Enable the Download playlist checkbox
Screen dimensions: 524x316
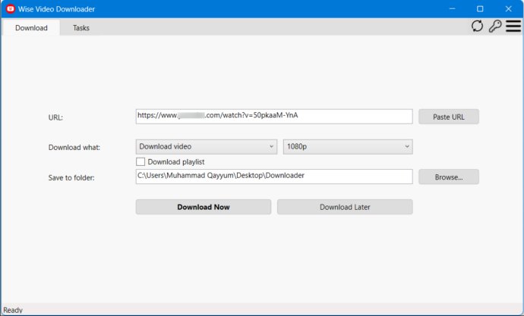point(140,162)
